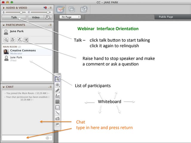191x143 pixels.
Task: Select the pen drawing tool
Action: (x=58, y=90)
